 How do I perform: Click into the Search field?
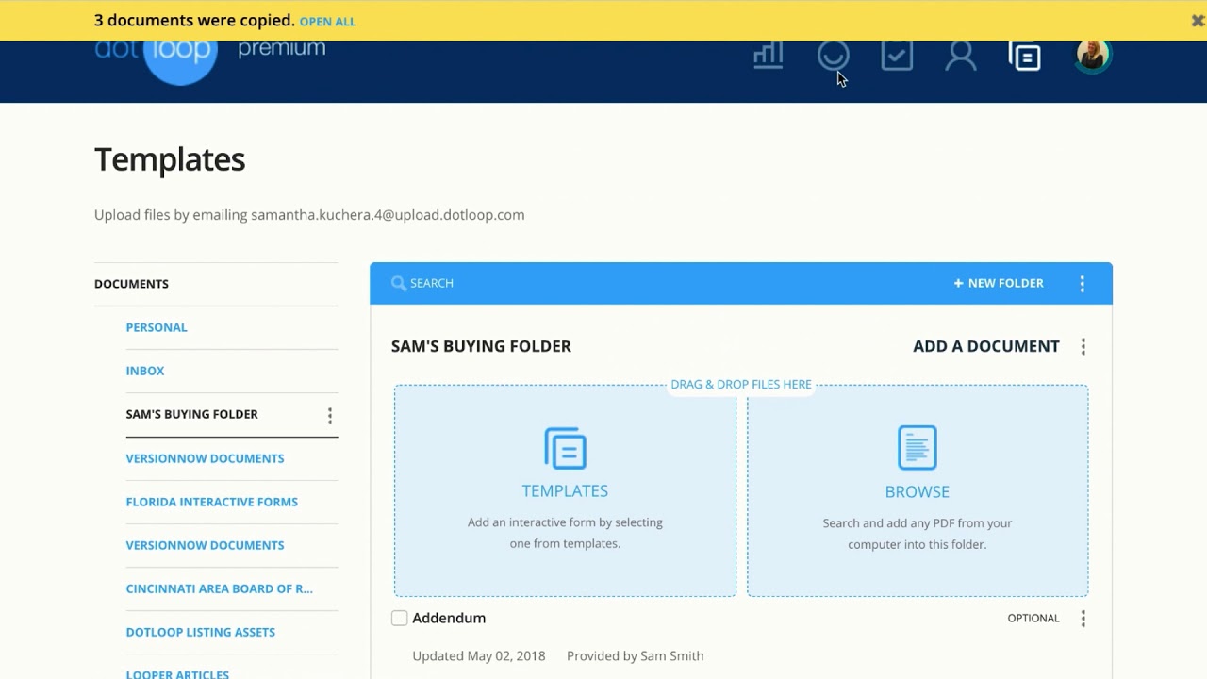click(432, 283)
